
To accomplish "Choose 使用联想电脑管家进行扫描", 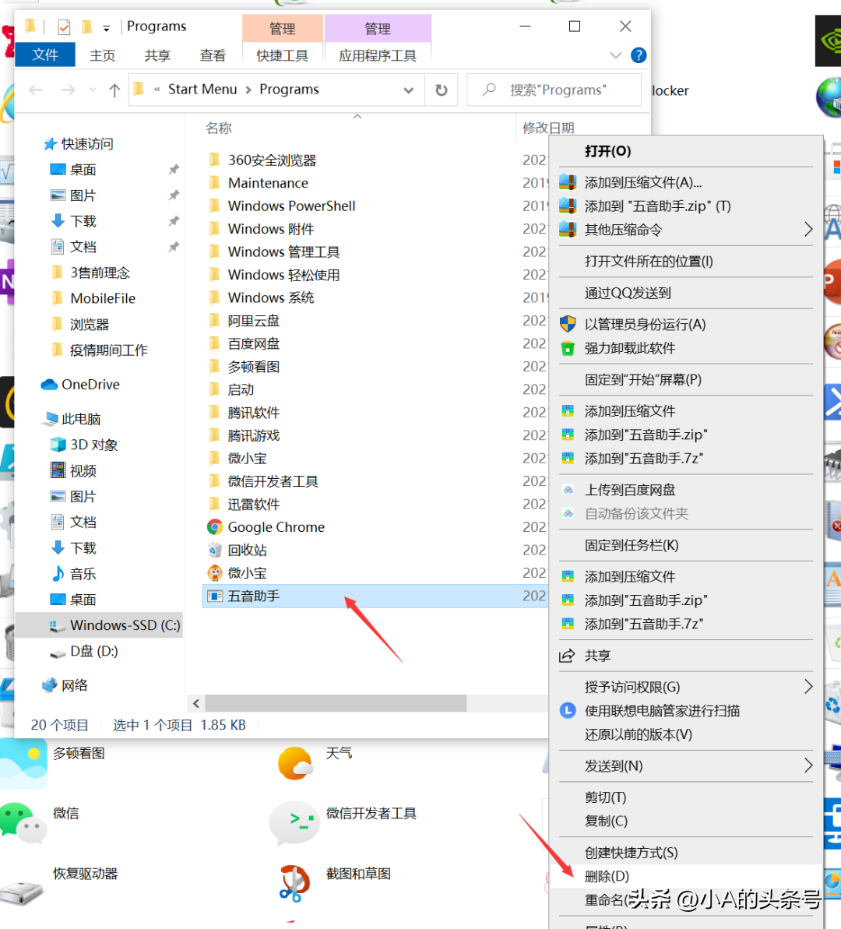I will click(686, 711).
